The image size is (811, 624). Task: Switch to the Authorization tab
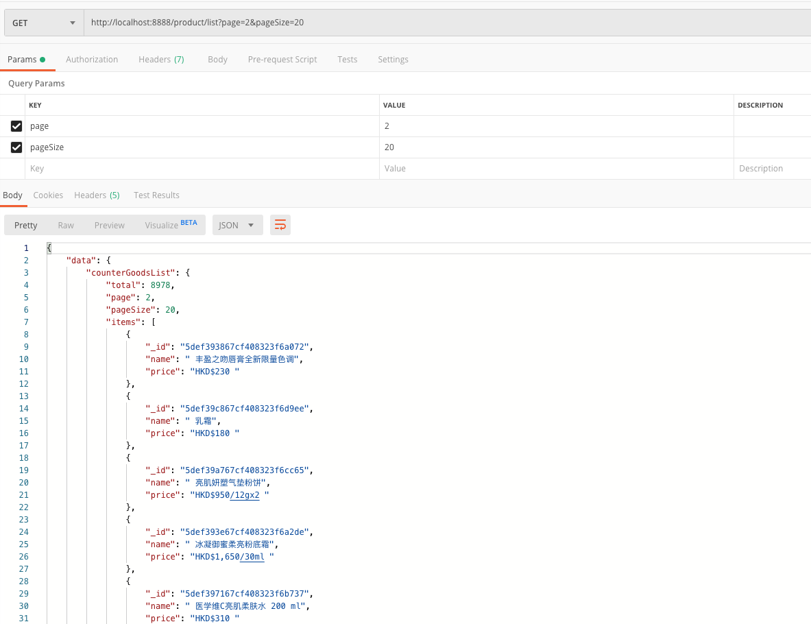[92, 60]
